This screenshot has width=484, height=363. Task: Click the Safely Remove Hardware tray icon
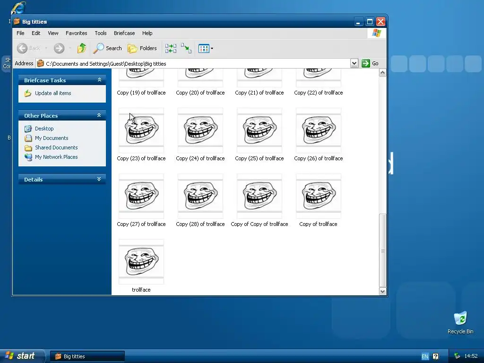tap(457, 356)
